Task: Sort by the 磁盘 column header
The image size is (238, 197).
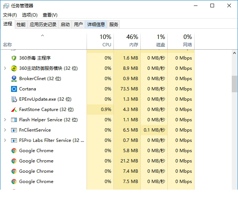Action: (x=154, y=41)
